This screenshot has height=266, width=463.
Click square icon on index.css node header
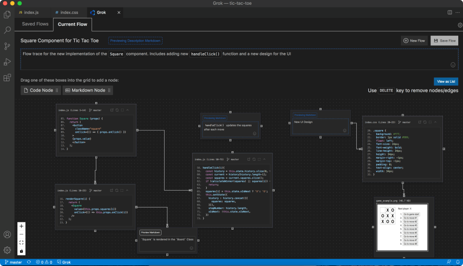coord(430,122)
